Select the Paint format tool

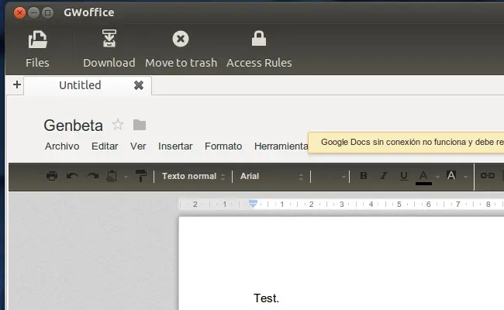coord(141,176)
